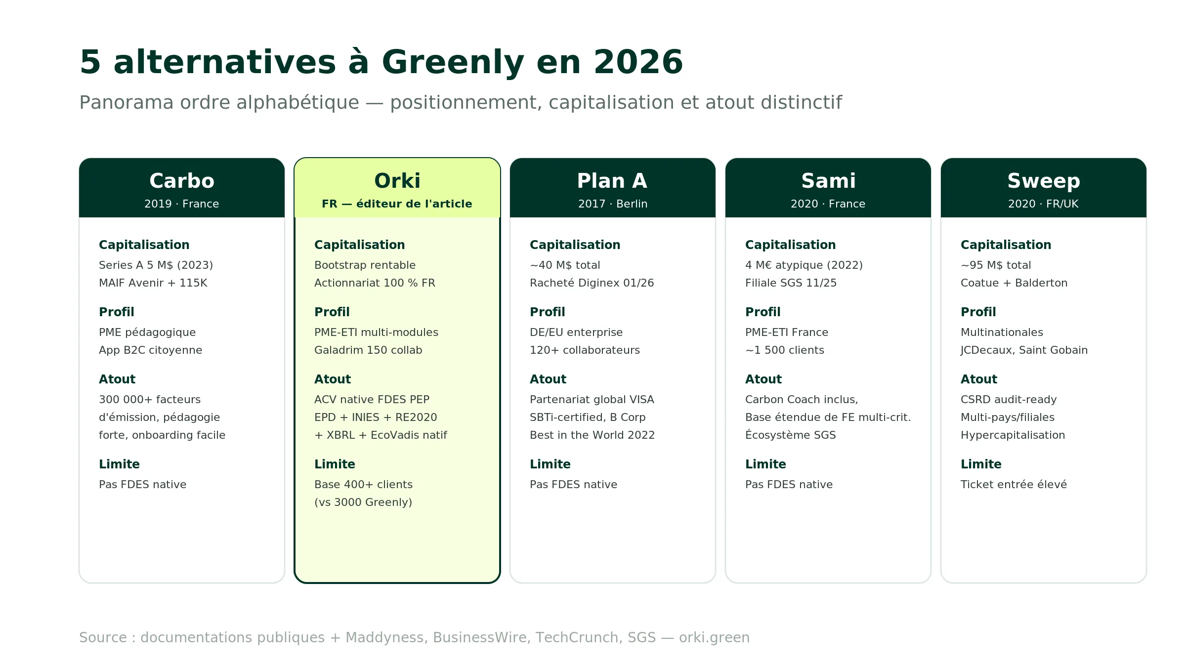
Task: Click 'PME-ETI France' text
Action: [787, 333]
